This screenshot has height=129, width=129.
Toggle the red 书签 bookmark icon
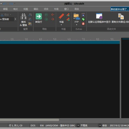pos(61,16)
